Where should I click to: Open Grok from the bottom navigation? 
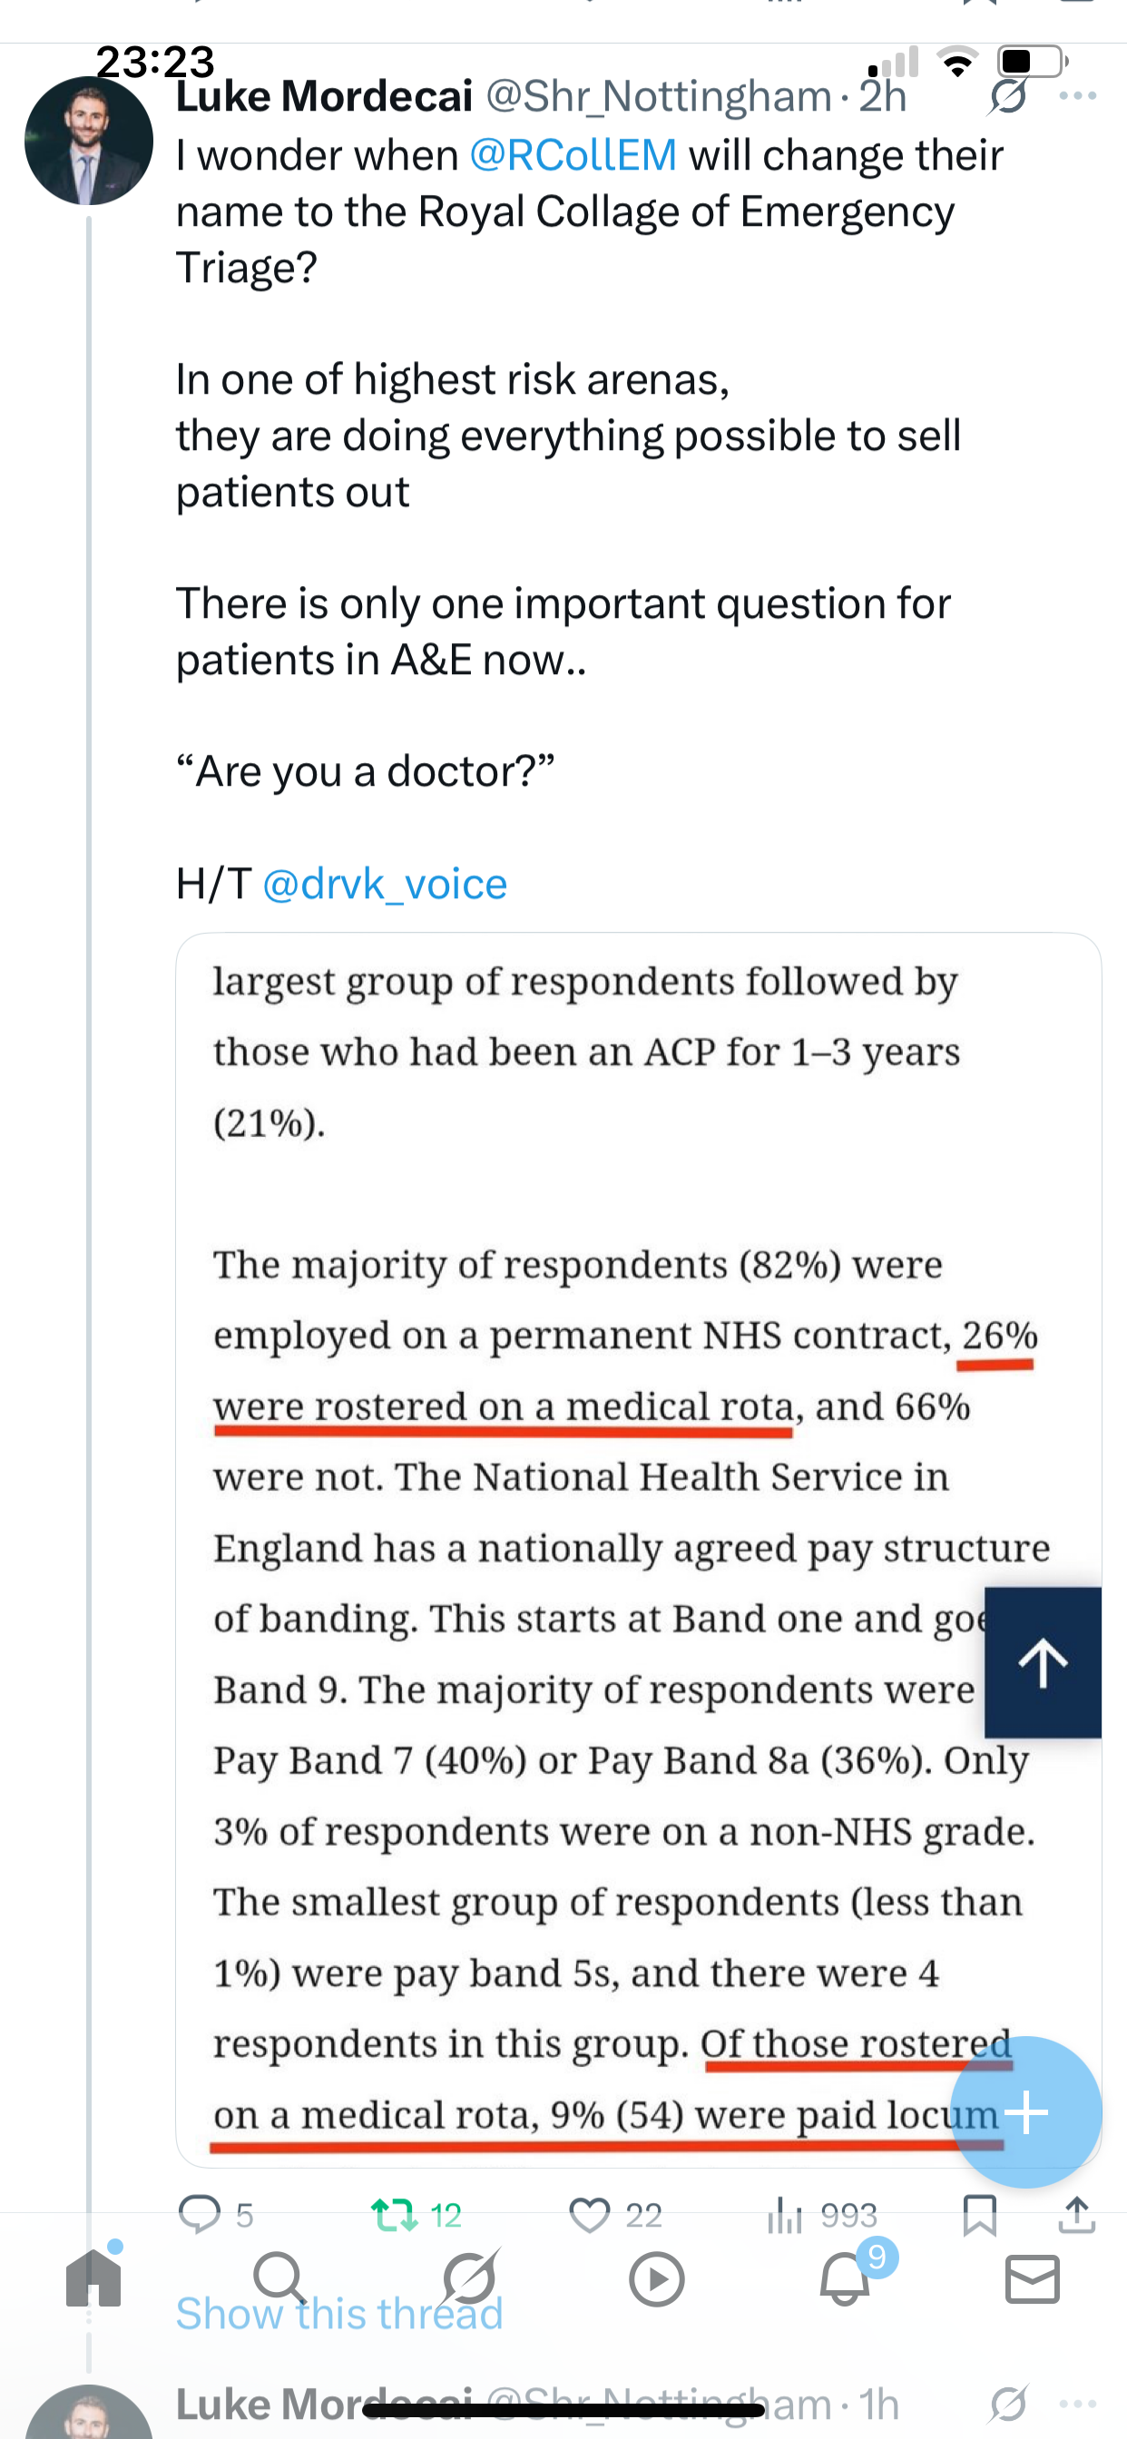point(470,2277)
